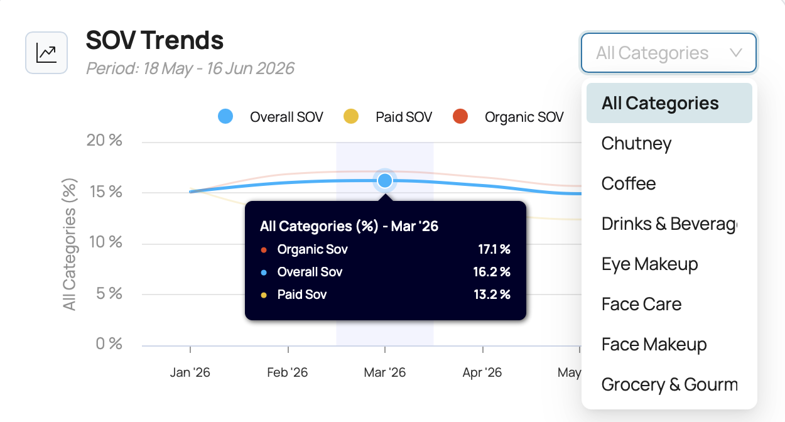Pick Eye Makeup from the dropdown

pos(669,264)
